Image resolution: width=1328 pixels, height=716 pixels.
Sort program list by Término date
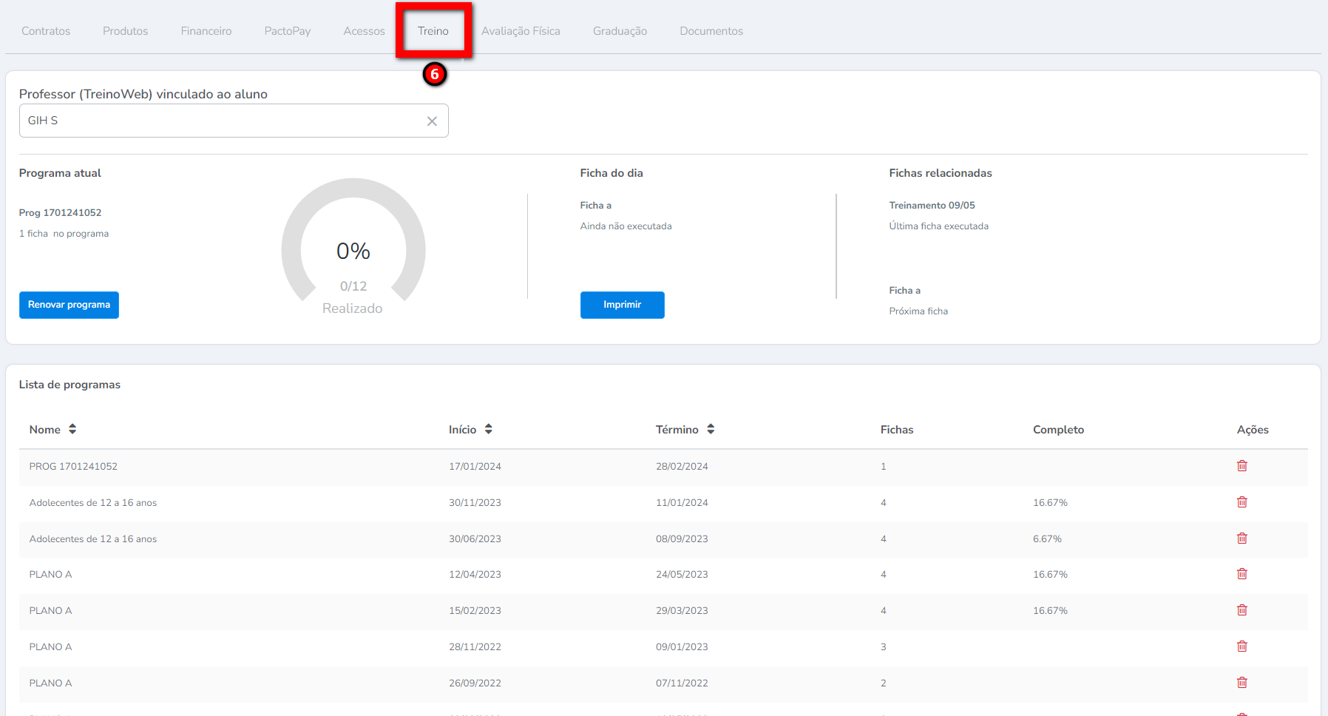pyautogui.click(x=710, y=429)
